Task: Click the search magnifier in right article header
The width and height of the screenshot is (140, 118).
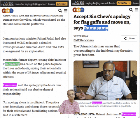Action: 131,10
